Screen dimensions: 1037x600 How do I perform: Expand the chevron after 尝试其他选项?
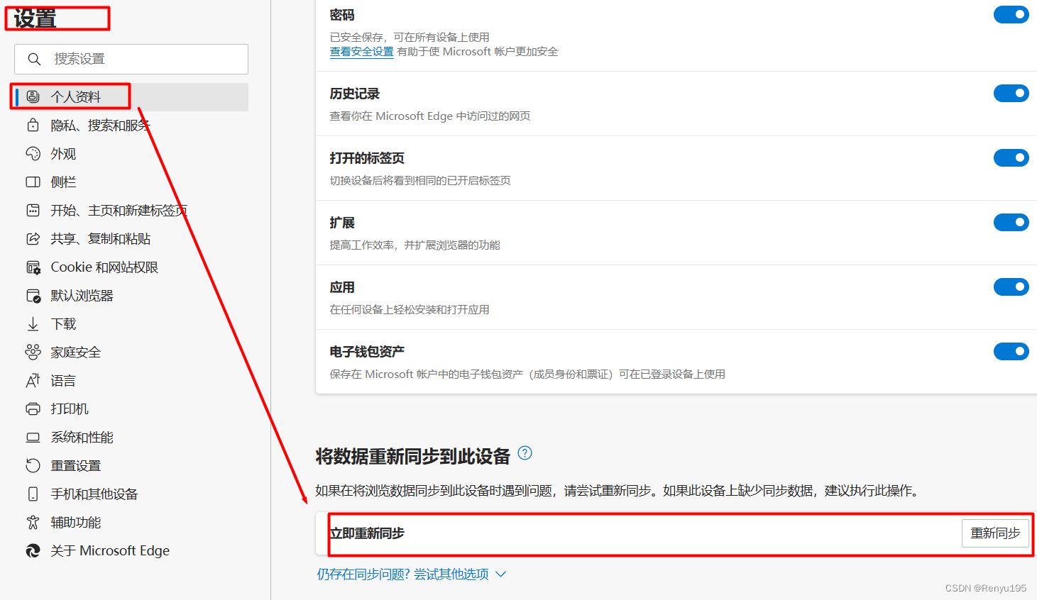click(x=500, y=574)
